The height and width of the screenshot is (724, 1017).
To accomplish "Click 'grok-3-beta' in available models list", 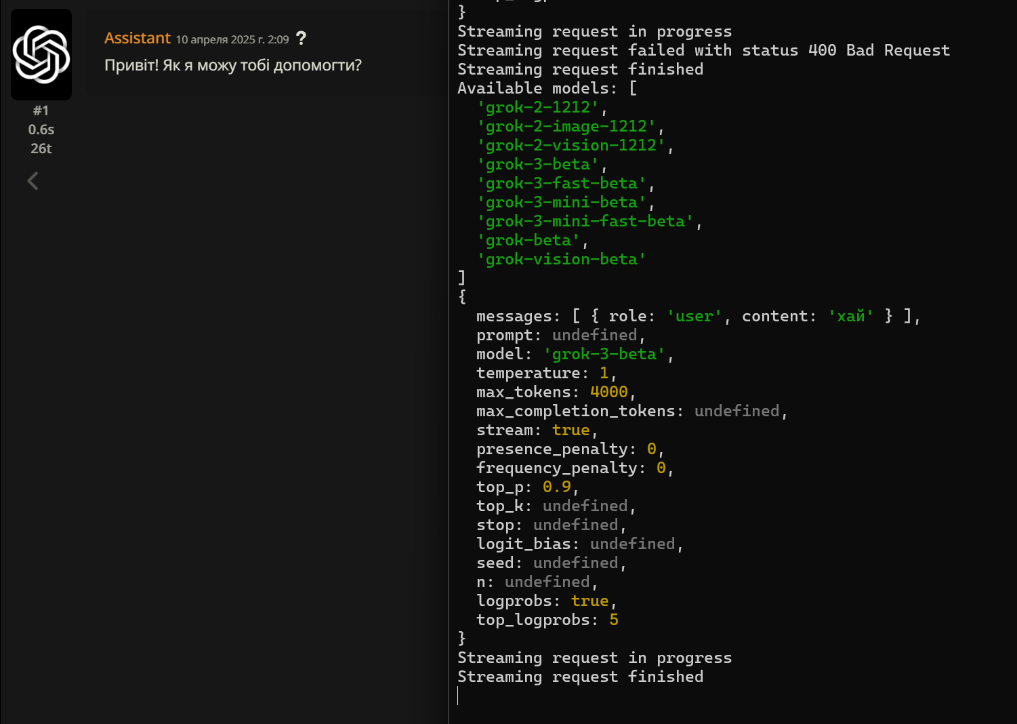I will tap(542, 164).
